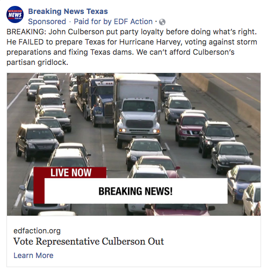Open the Breaking News Texas profile logo
The width and height of the screenshot is (267, 272).
pyautogui.click(x=15, y=14)
